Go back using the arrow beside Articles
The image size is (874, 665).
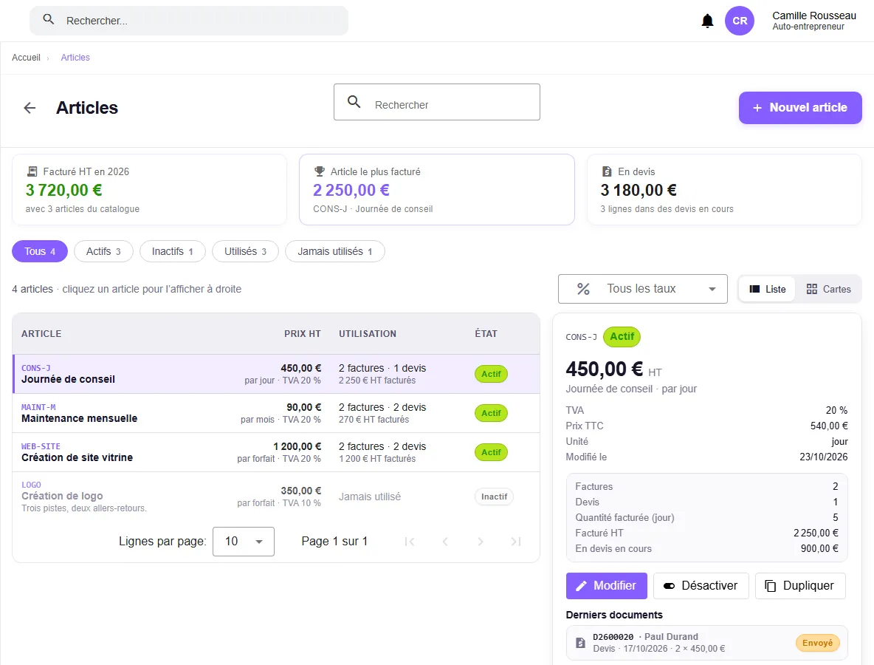pos(30,108)
